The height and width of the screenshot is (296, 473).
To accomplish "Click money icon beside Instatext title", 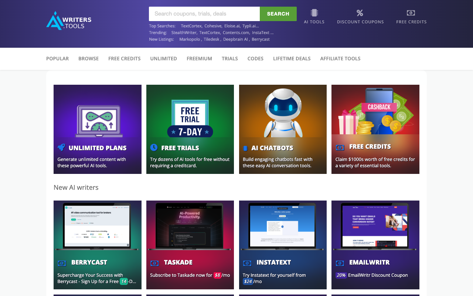I will 247,263.
